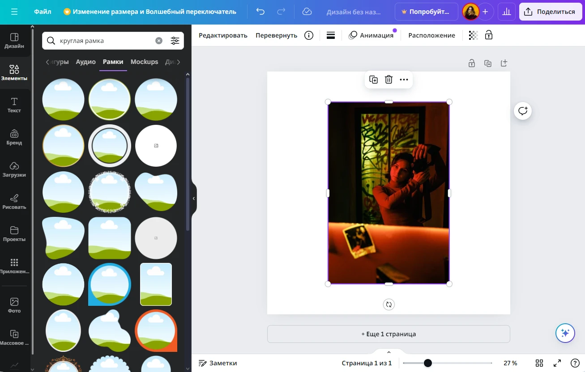Undo the last action
The image size is (585, 372).
(x=260, y=12)
